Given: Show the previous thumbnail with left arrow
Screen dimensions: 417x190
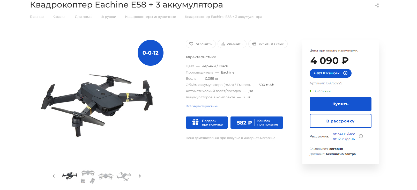Looking at the screenshot, I should coord(54,176).
